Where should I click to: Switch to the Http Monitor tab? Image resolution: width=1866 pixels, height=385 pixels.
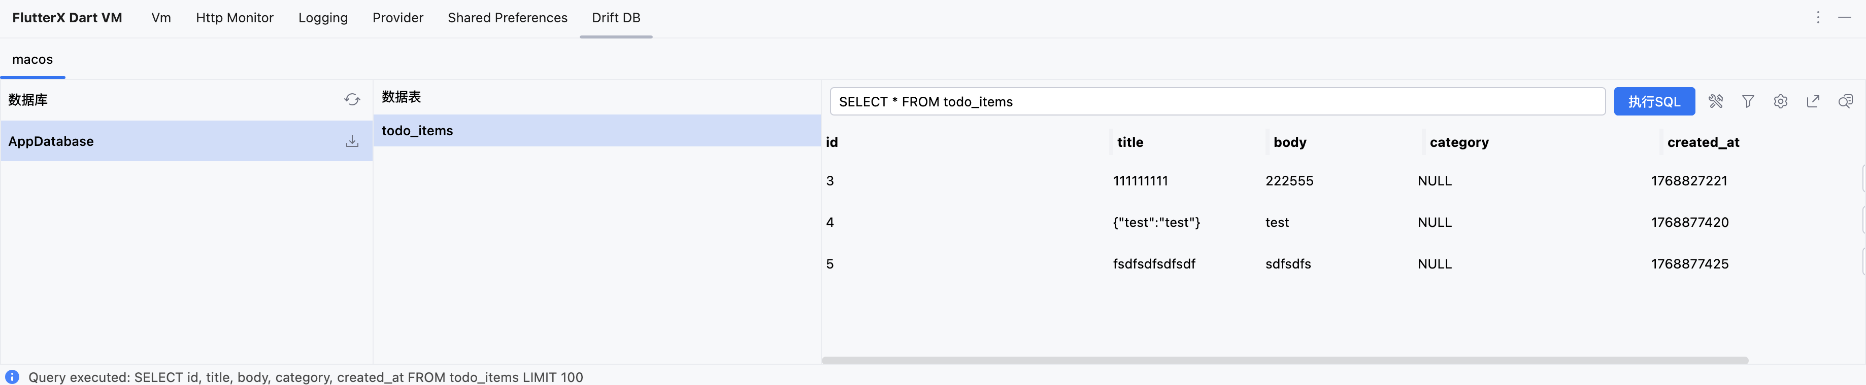tap(235, 18)
